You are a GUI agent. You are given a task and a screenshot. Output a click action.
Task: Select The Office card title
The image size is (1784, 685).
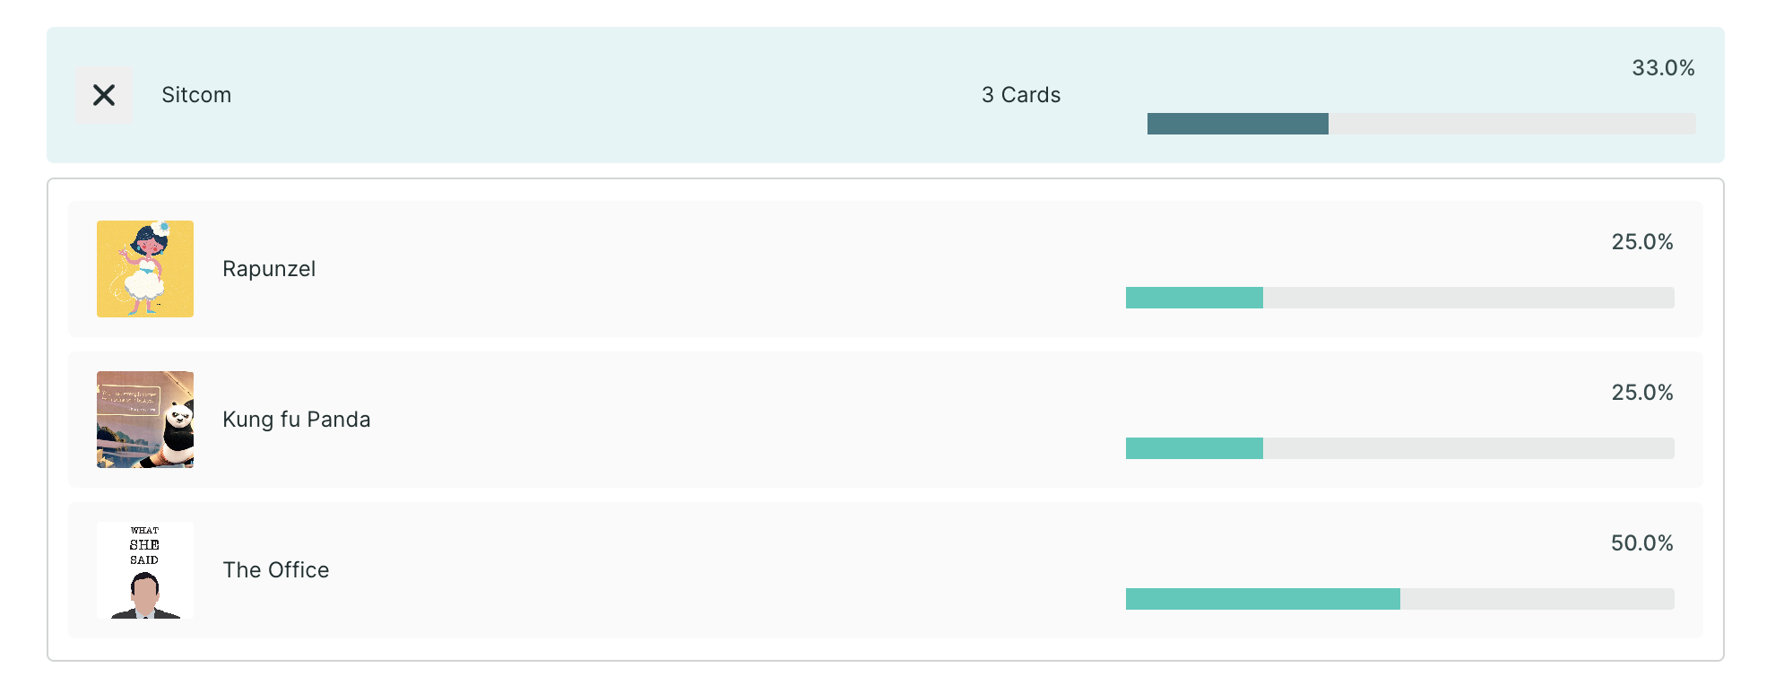click(276, 570)
